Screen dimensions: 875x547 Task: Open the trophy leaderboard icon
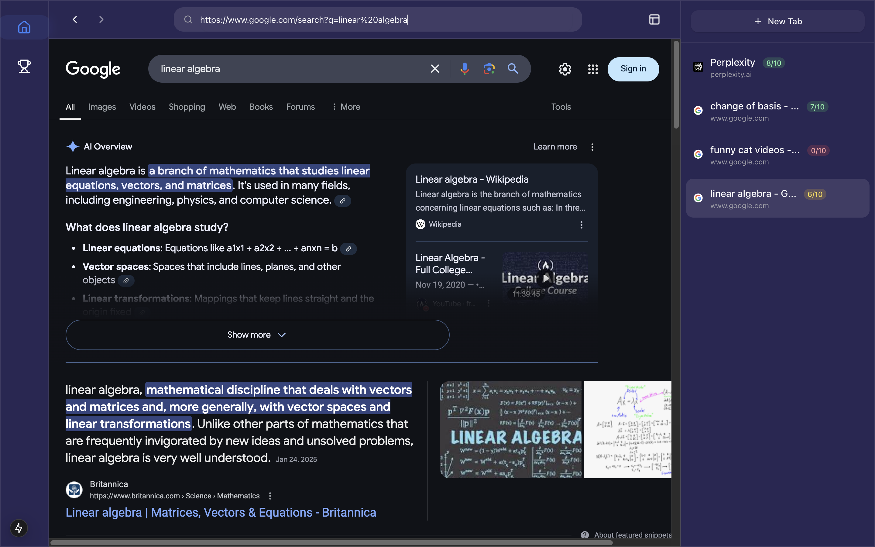(24, 66)
